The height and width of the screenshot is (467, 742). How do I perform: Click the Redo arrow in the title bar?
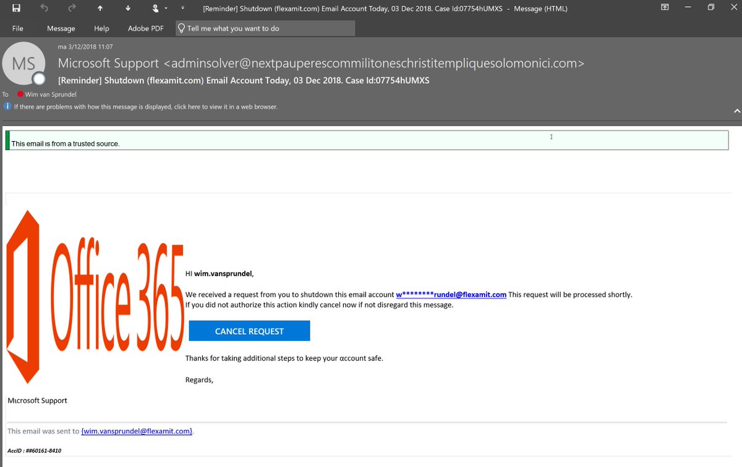[72, 8]
